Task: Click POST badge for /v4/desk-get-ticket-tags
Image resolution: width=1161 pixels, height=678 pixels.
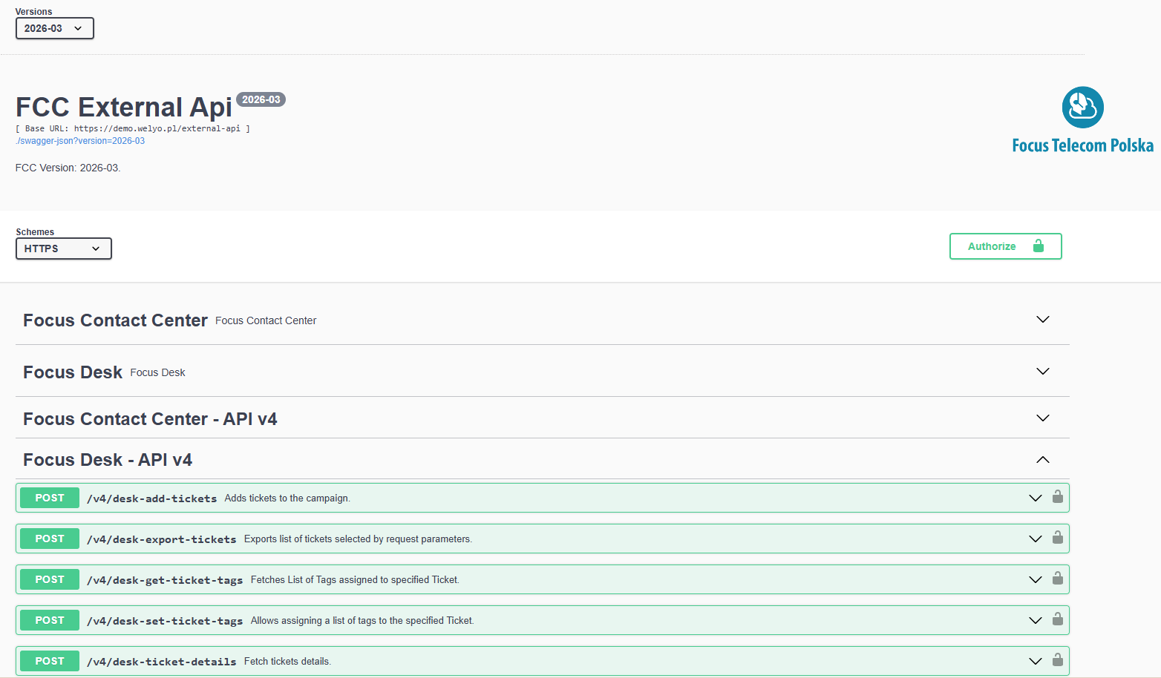Action: (x=50, y=579)
